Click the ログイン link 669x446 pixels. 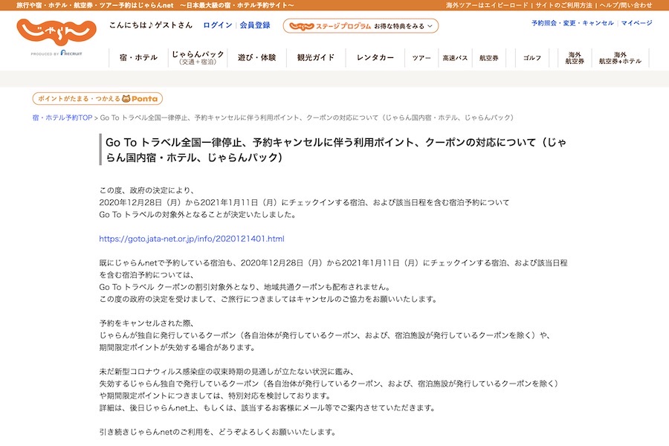(x=218, y=25)
